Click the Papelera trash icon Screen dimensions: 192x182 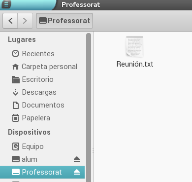(15, 118)
